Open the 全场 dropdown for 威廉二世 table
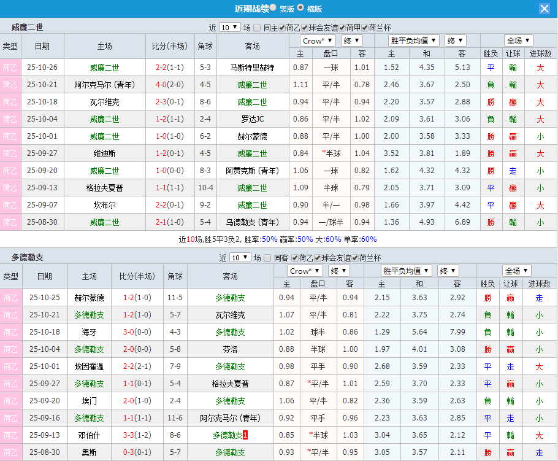558x461 pixels. pos(518,39)
